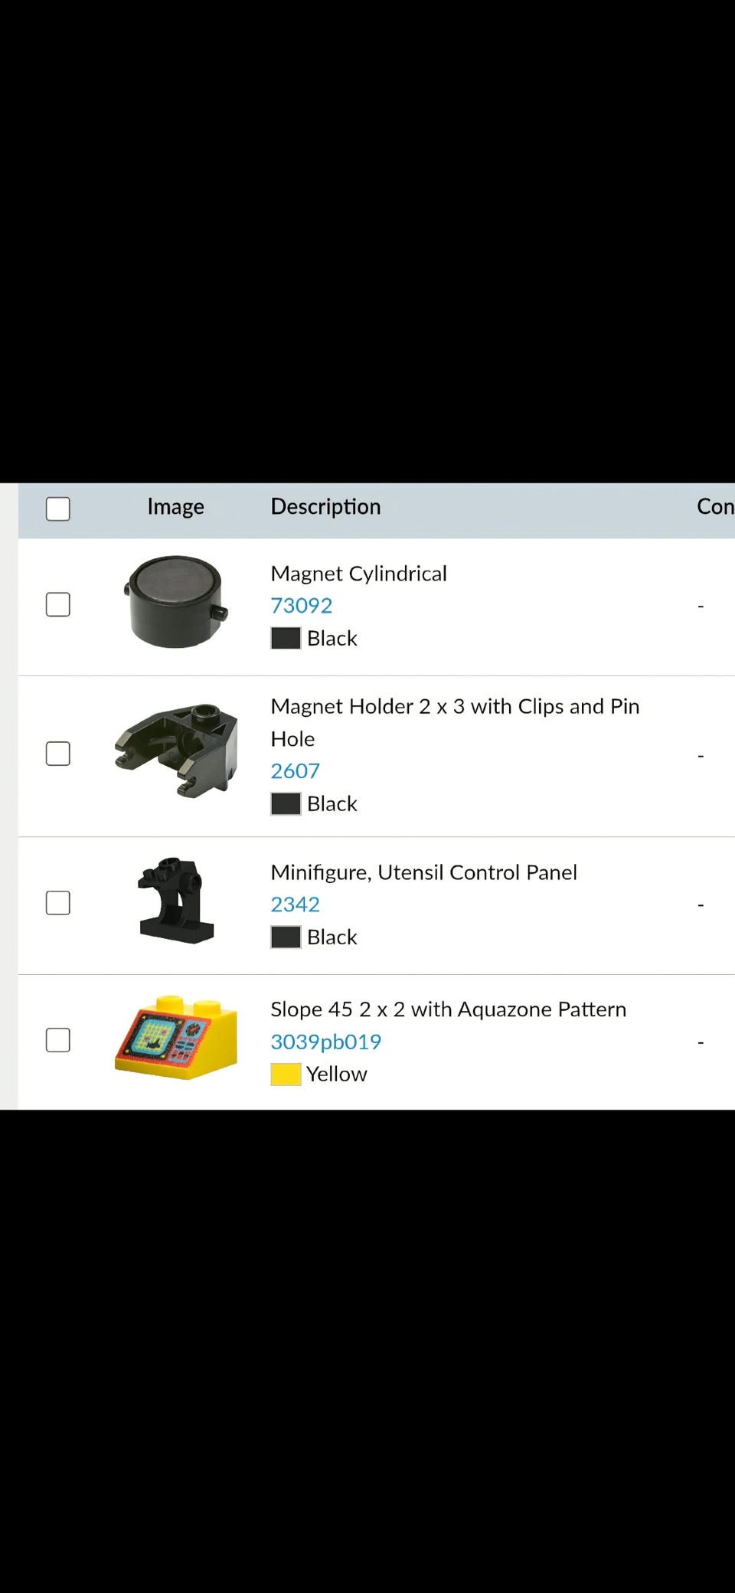
Task: Open the Magnet Holder part image
Action: 175,751
